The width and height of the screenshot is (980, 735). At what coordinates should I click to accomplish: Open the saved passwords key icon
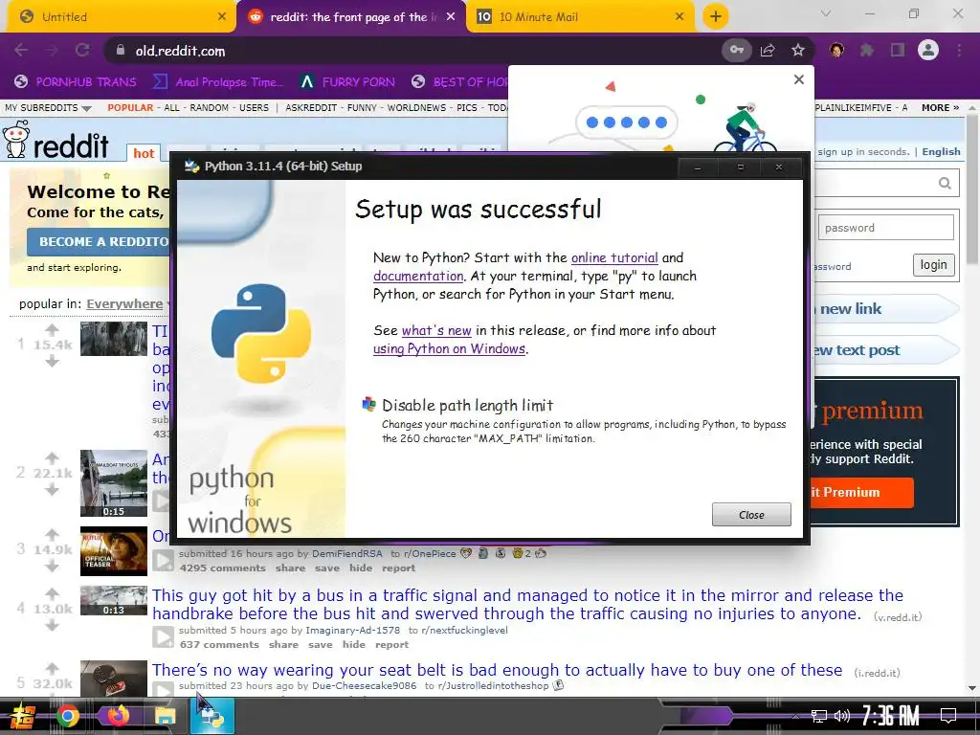point(737,50)
